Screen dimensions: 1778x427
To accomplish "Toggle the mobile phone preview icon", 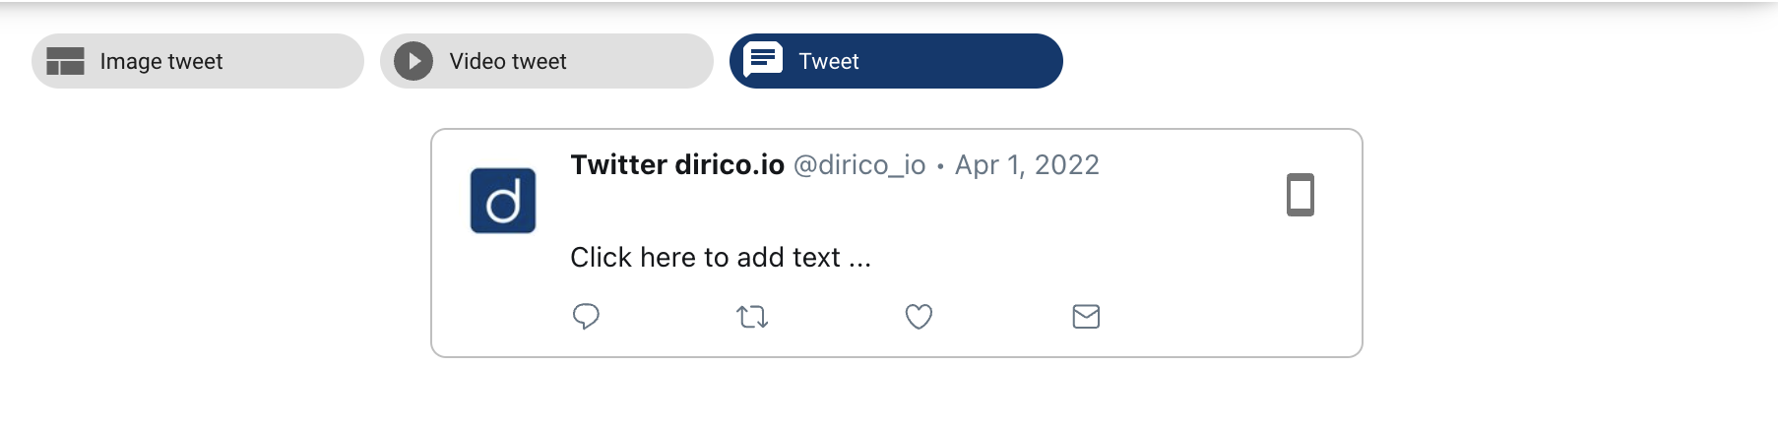I will coord(1301,195).
